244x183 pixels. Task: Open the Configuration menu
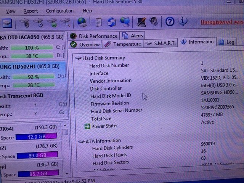coord(59,11)
